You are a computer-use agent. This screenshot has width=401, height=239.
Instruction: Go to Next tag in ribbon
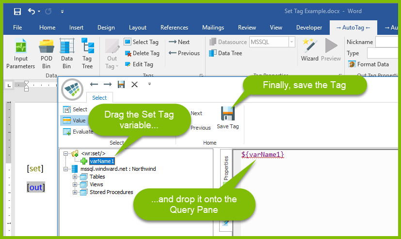tap(179, 42)
